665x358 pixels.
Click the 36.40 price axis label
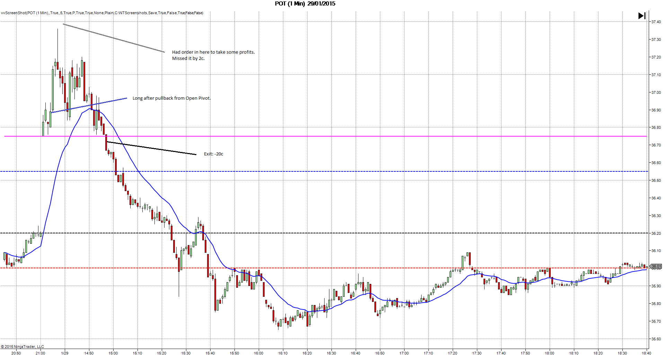tap(656, 198)
